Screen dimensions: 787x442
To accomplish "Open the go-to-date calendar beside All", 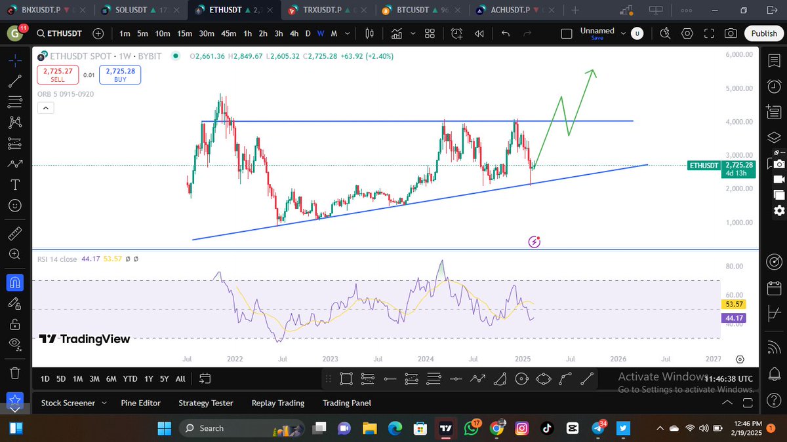I will [x=205, y=378].
